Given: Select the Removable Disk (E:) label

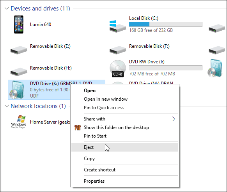Looking at the screenshot, I should tap(50, 46).
